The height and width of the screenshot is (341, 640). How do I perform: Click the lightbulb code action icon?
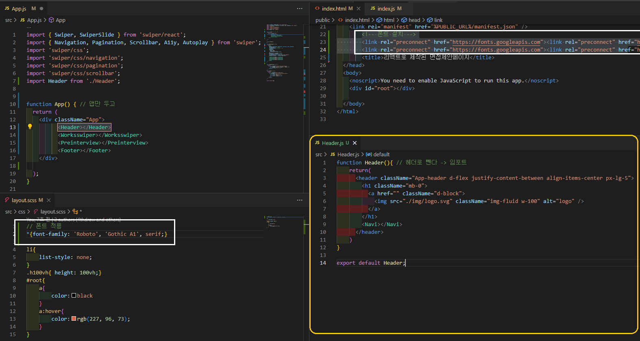pos(30,127)
